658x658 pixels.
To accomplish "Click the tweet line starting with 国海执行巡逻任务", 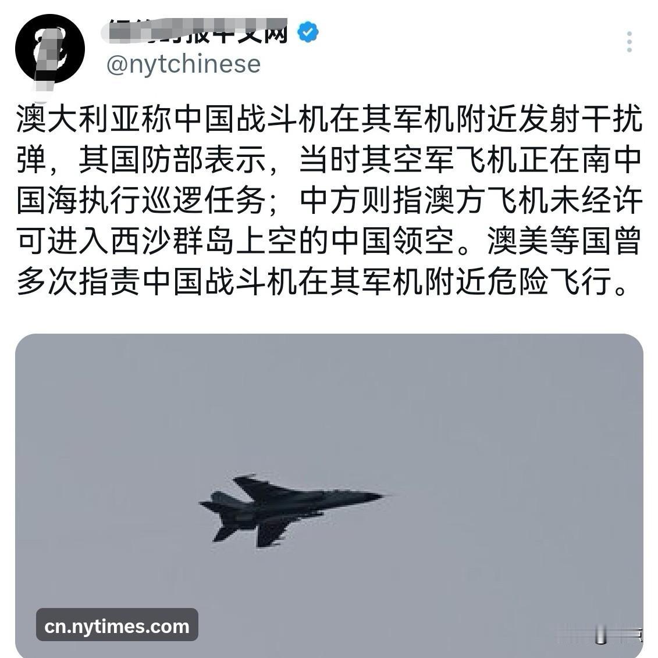I will click(x=329, y=201).
